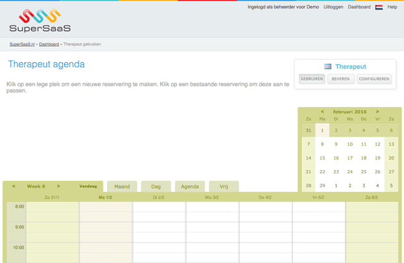Select day 10 in mini calendar
Screen dimensions: 404x263
[x=350, y=144]
